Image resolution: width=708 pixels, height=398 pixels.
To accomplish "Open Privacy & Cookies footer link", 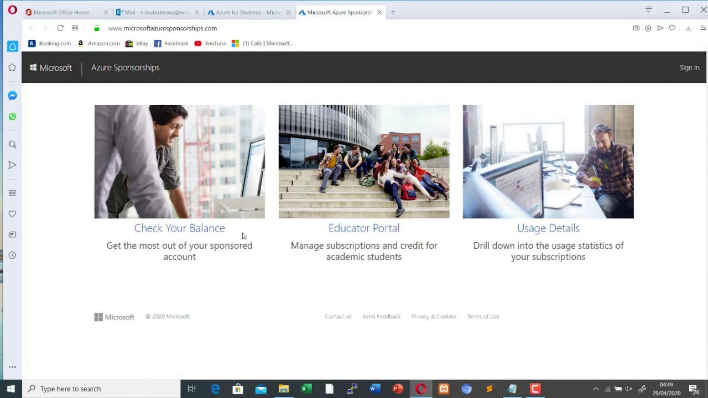I will 434,316.
